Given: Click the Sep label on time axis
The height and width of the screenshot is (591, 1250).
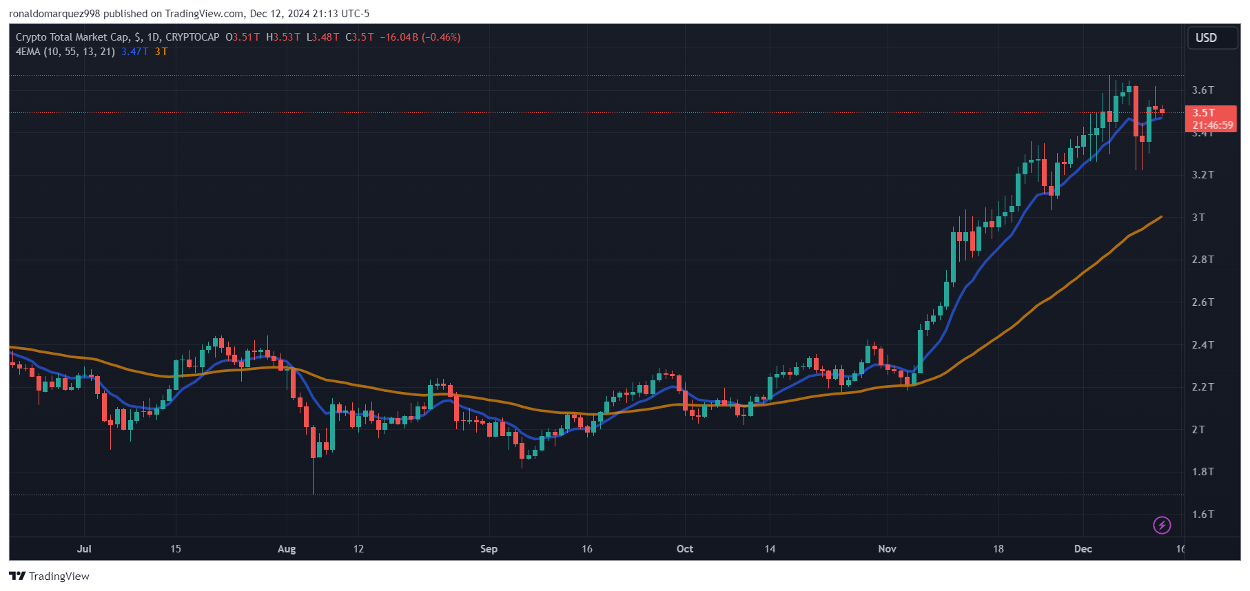Looking at the screenshot, I should click(489, 549).
